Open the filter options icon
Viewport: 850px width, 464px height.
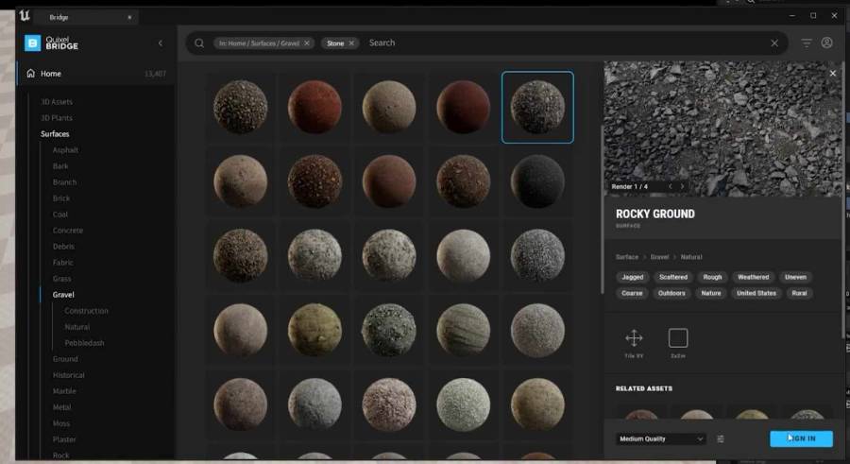(807, 43)
